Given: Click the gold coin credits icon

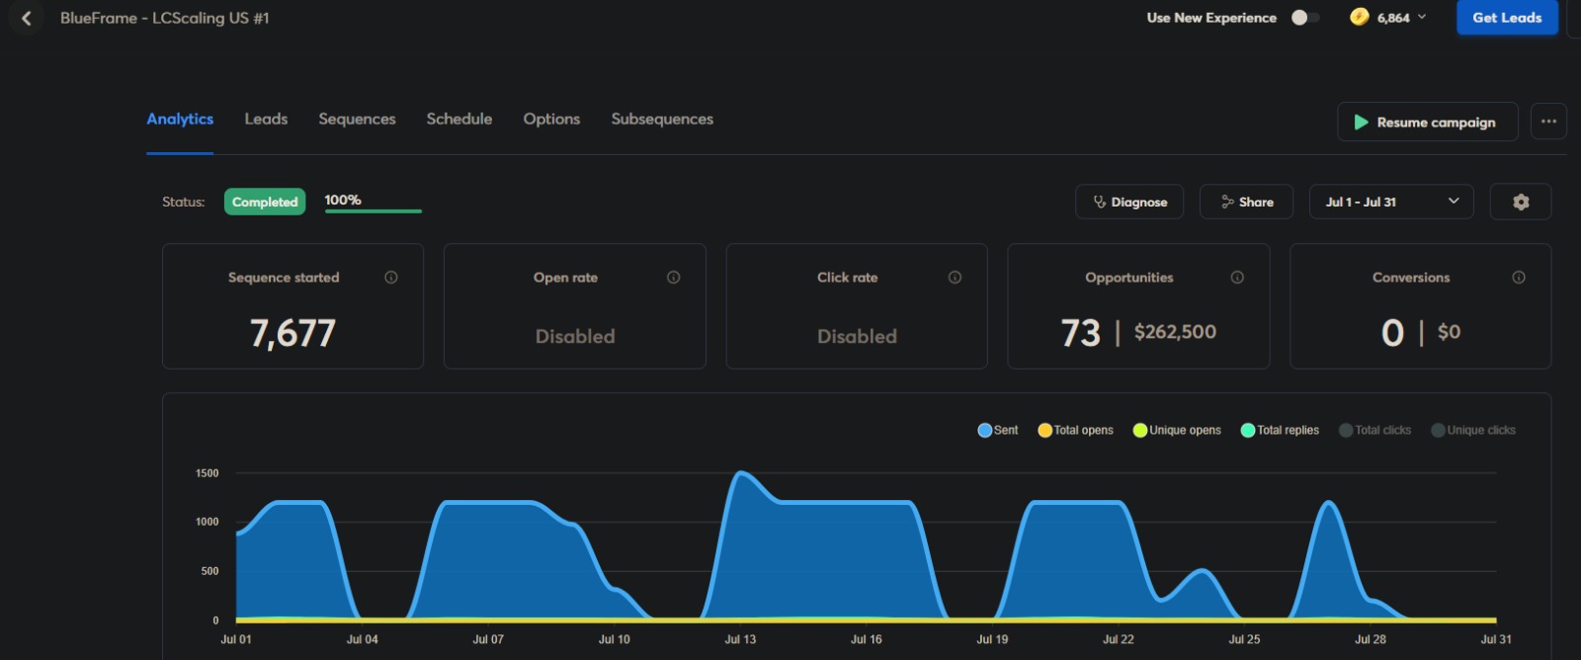Looking at the screenshot, I should point(1360,17).
